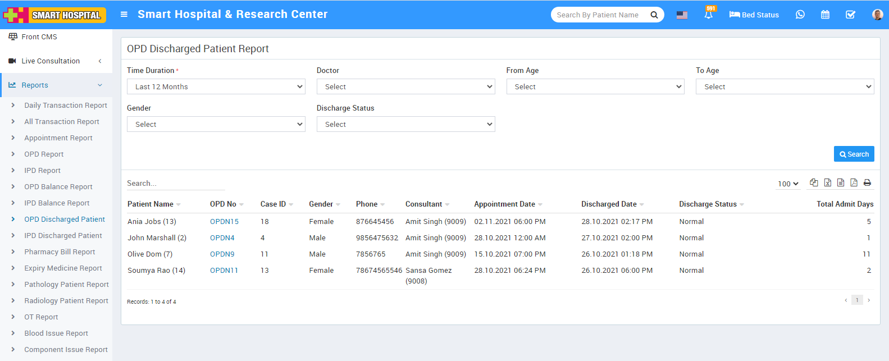Open the Discharge Status dropdown

tap(405, 124)
